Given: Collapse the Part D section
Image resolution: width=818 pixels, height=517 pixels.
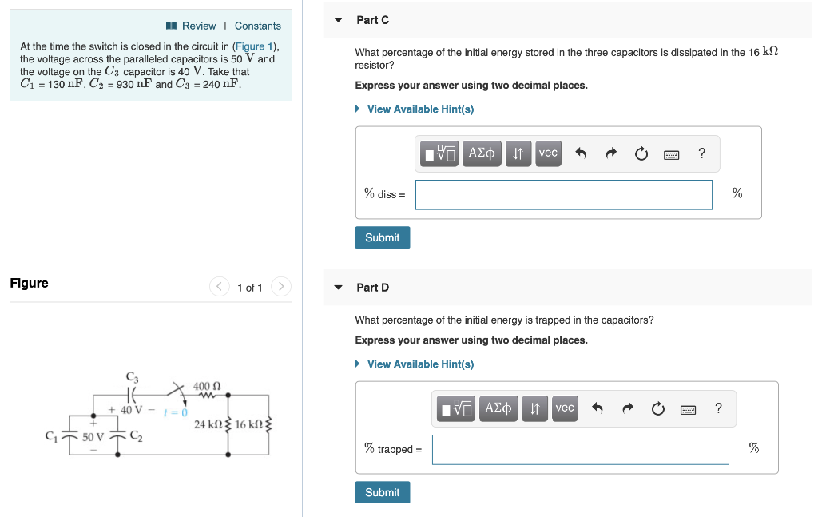Looking at the screenshot, I should [338, 287].
